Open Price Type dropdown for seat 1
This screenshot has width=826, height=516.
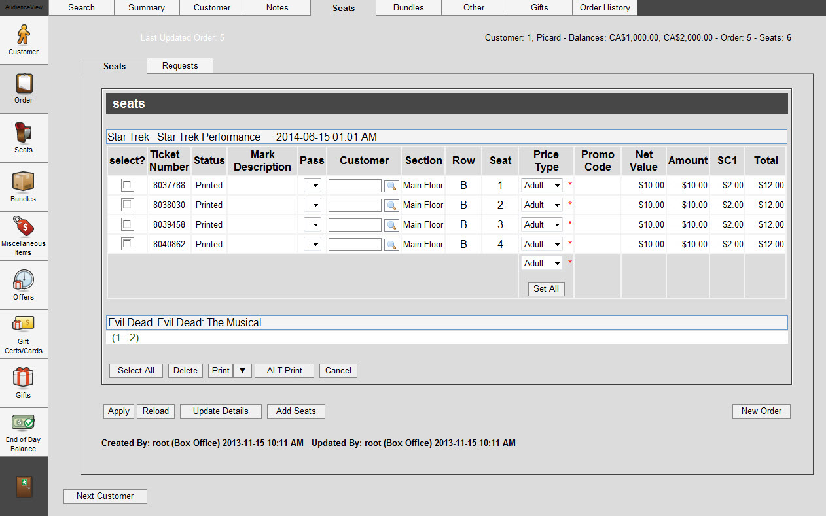[x=542, y=185]
